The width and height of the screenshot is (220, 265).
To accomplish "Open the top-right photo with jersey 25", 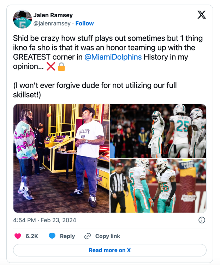I will (158, 131).
